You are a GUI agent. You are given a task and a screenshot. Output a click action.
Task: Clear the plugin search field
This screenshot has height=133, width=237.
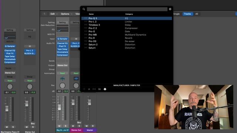(170, 9)
